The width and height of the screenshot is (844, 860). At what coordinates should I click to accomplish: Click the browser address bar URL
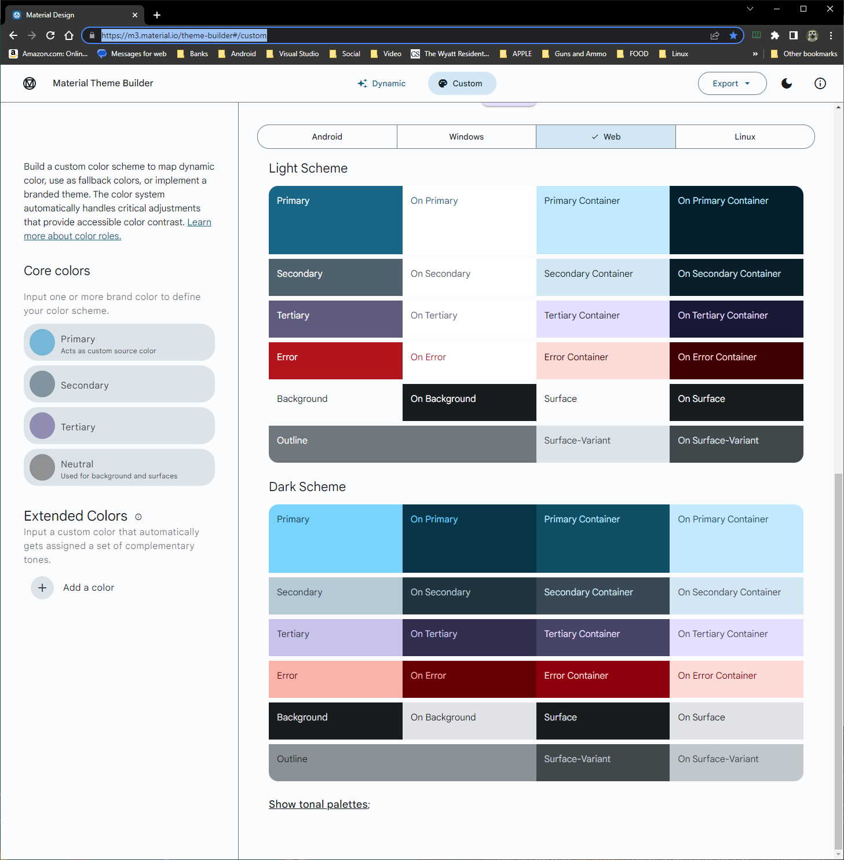[x=184, y=35]
